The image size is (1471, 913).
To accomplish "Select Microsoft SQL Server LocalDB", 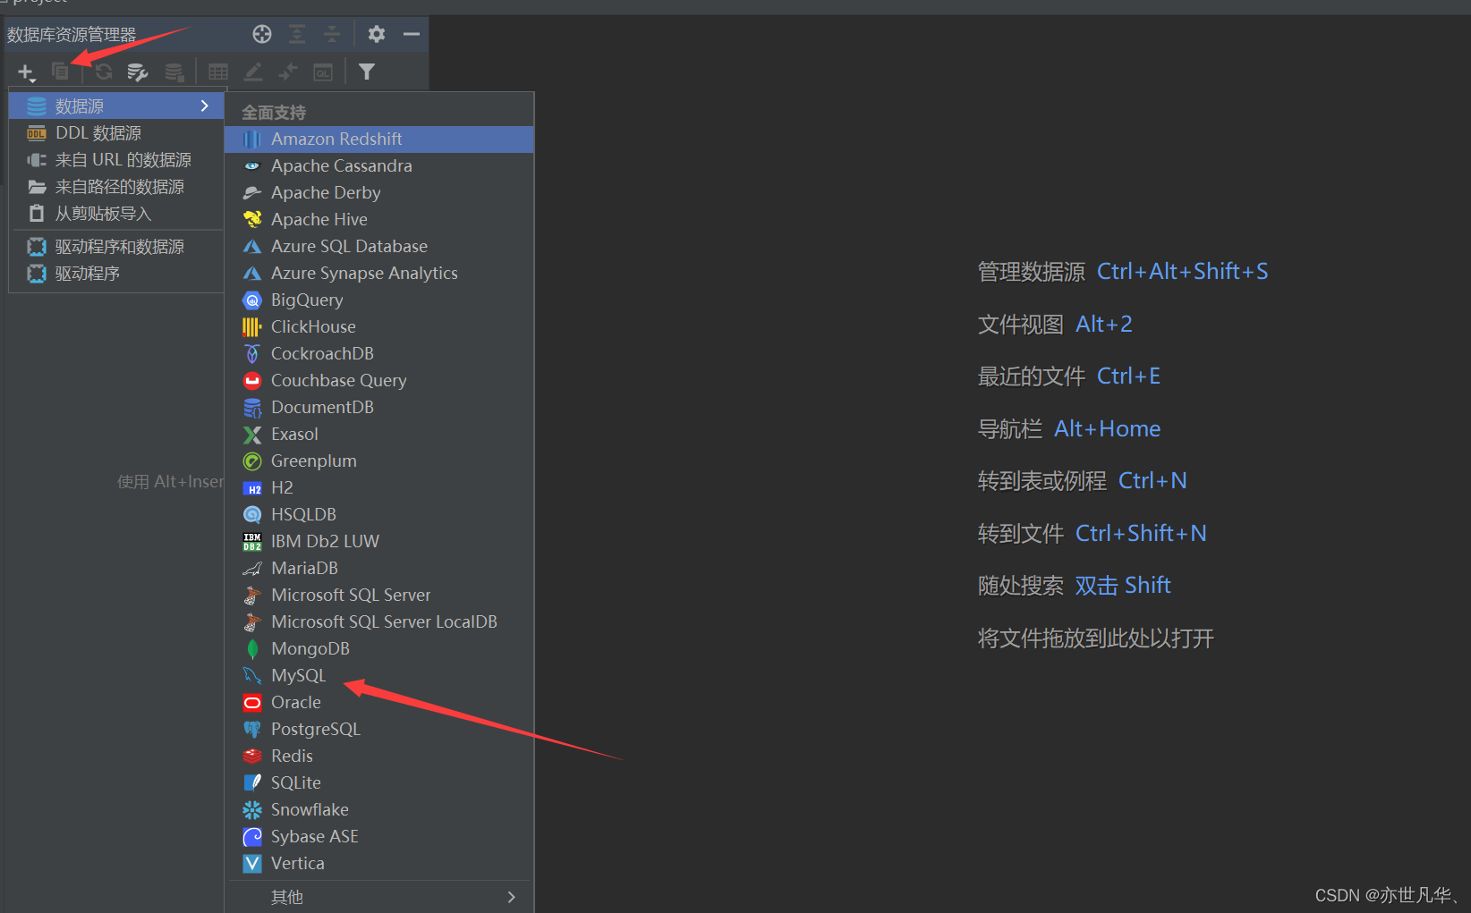I will point(379,621).
